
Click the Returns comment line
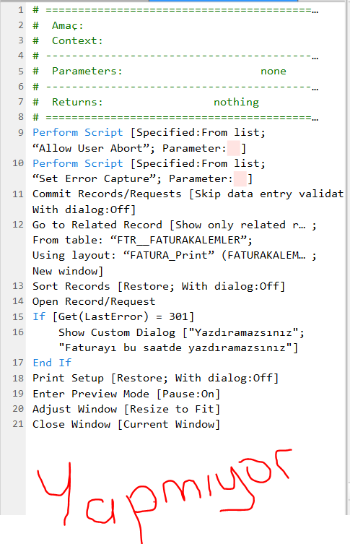tap(146, 102)
